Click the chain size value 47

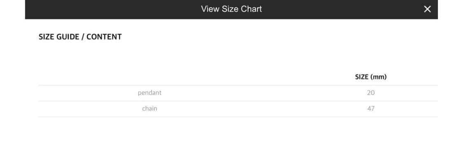[371, 109]
